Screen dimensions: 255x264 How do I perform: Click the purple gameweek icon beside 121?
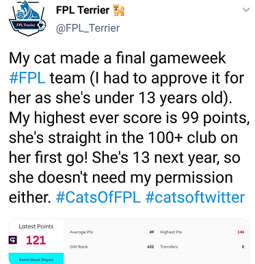pos(13,240)
